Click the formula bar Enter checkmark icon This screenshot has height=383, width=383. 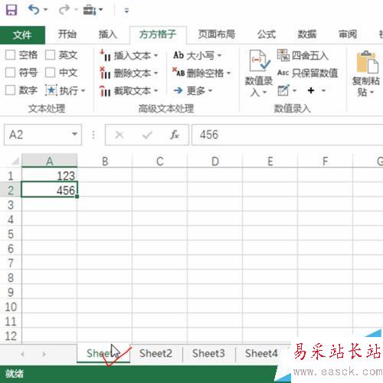pos(147,135)
